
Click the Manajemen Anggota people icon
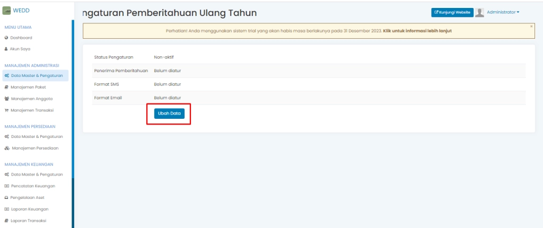[6, 99]
